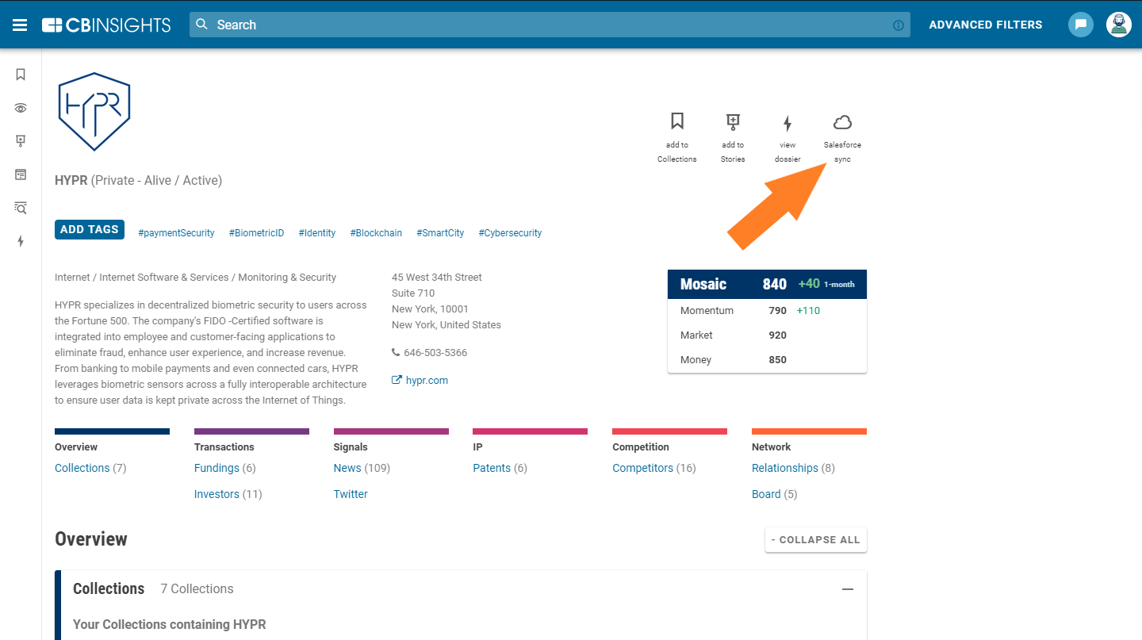
Task: Focus the Search input field
Action: click(550, 25)
